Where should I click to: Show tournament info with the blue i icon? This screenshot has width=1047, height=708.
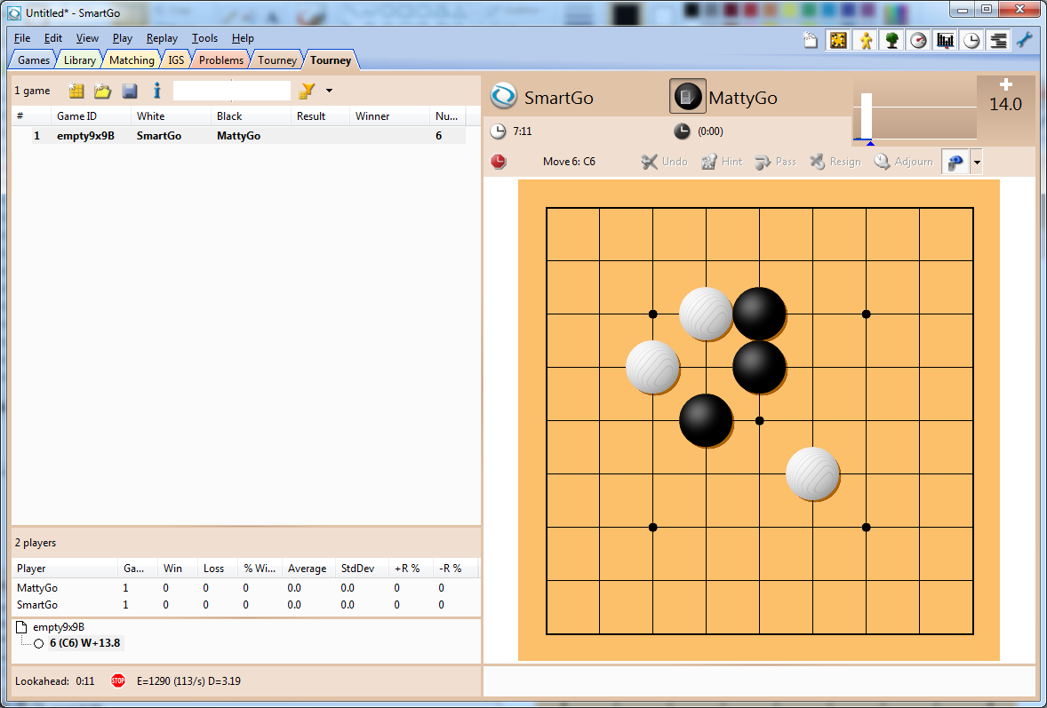(157, 91)
